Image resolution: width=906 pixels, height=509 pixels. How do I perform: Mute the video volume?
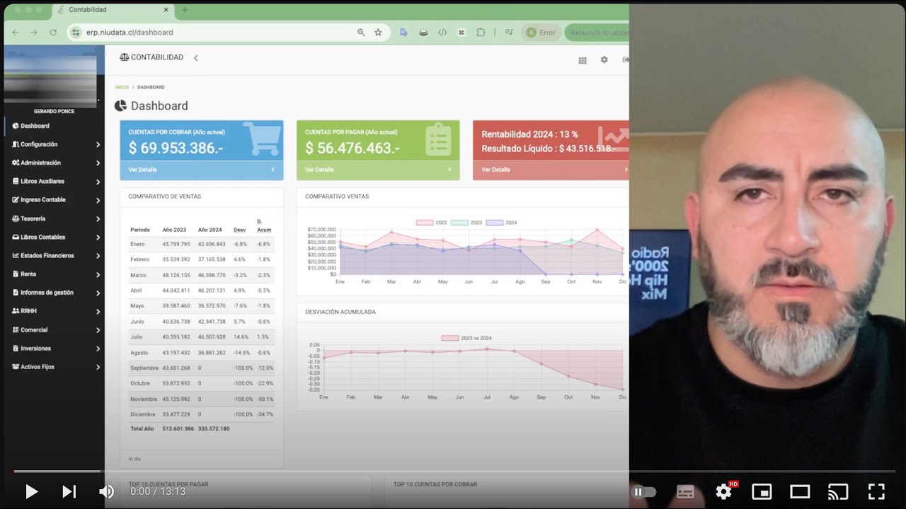[x=107, y=491]
